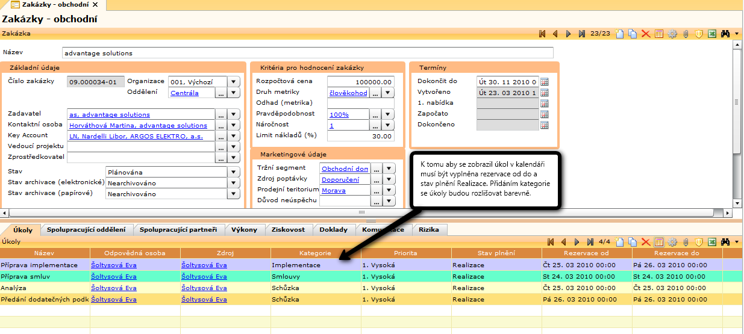Screen dimensions: 744x334
Task: Expand the Stav dropdown showing Plánována
Action: click(234, 172)
